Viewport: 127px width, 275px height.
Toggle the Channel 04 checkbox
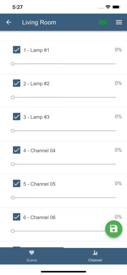[x=17, y=150]
